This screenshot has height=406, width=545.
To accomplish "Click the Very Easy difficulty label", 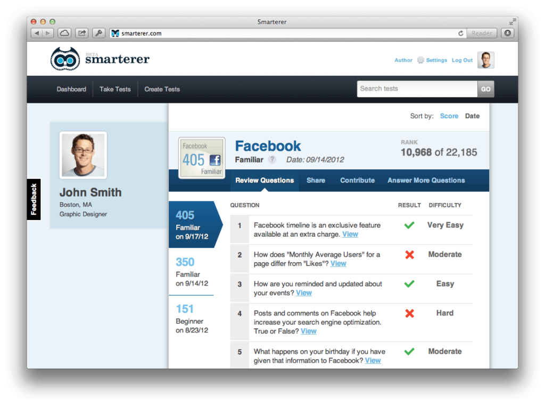I will pyautogui.click(x=445, y=225).
